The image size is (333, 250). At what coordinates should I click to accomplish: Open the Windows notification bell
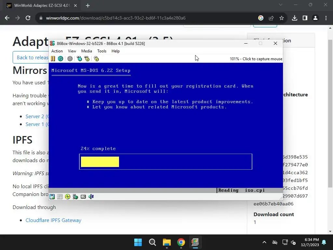pyautogui.click(x=324, y=242)
